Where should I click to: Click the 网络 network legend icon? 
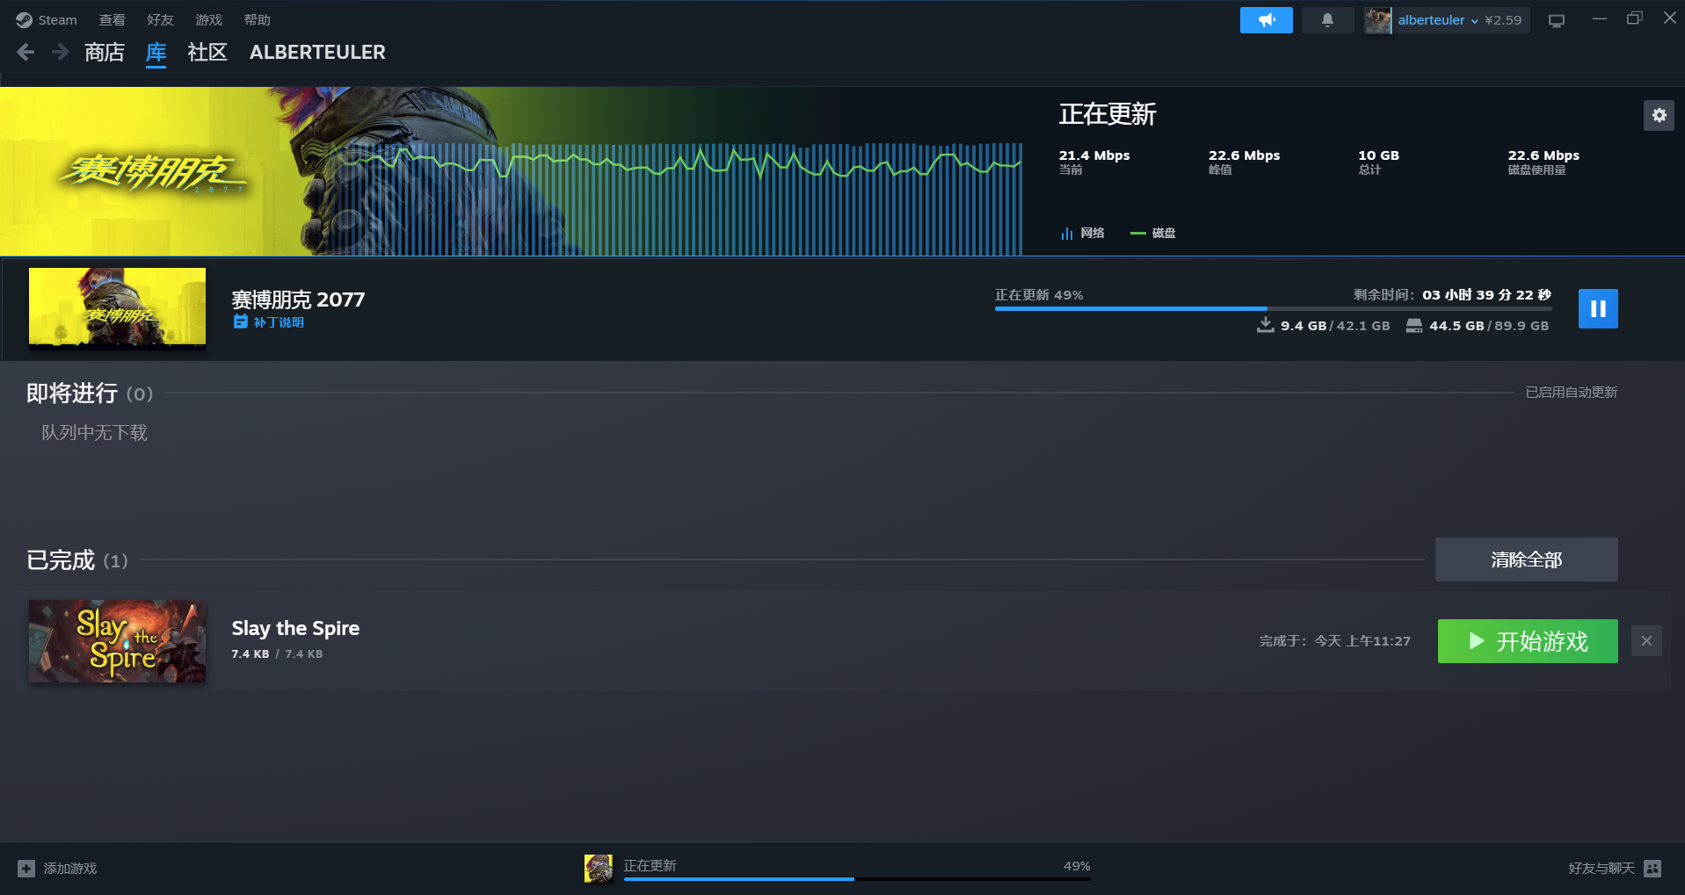point(1066,233)
